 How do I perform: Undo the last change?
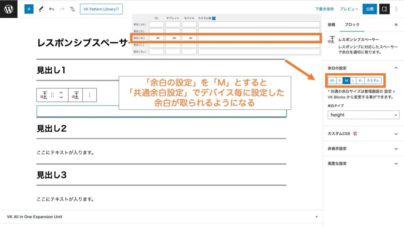point(52,9)
